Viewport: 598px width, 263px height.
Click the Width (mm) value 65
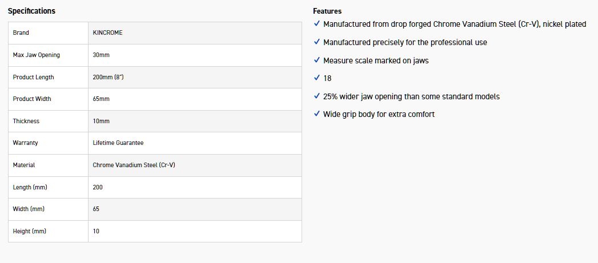click(96, 209)
